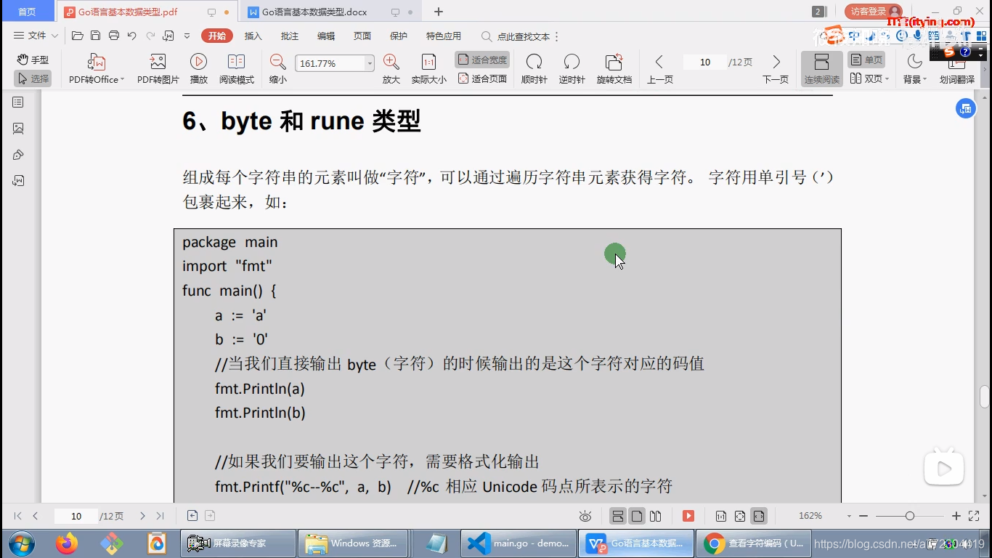992x558 pixels.
Task: Switch to main.go VS Code taskbar window
Action: point(519,543)
